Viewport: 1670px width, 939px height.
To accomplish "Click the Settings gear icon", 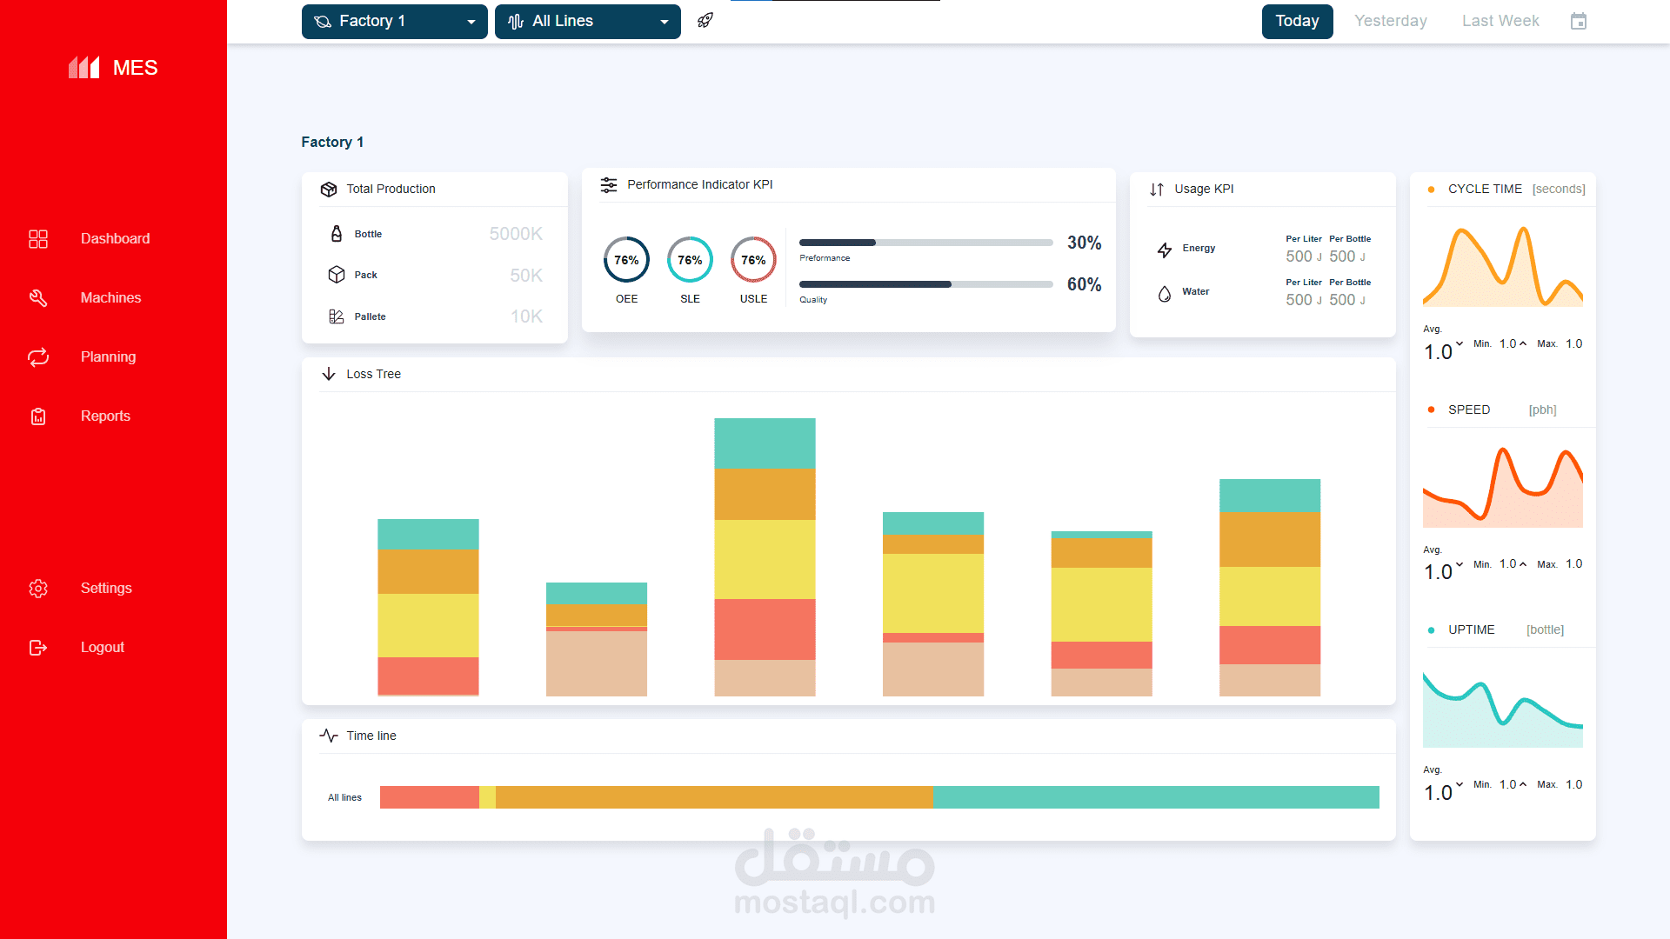I will pos(38,589).
